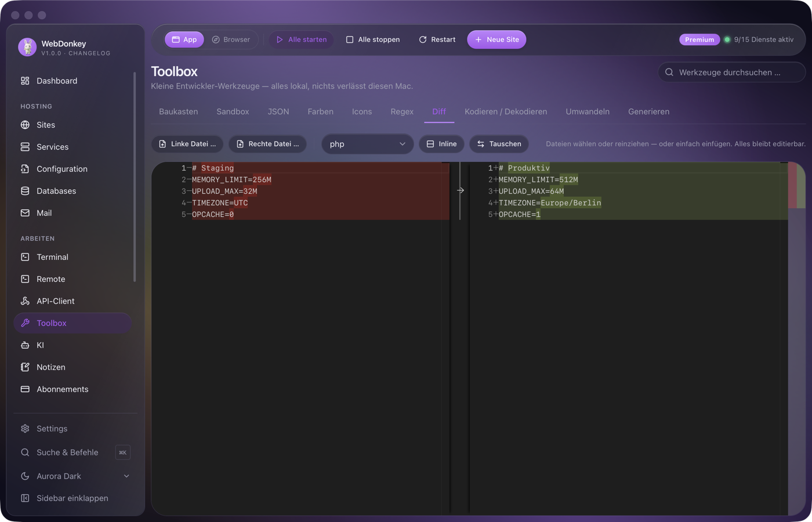Viewport: 812px width, 522px height.
Task: Click the Premium badge
Action: point(699,39)
